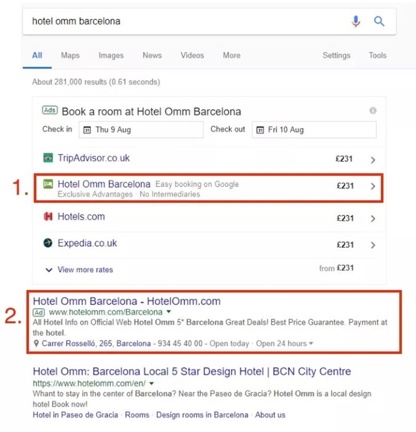
Task: Switch to the Maps tab
Action: [70, 55]
